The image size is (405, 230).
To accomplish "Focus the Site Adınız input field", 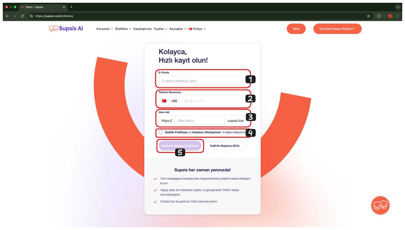I will pyautogui.click(x=199, y=121).
